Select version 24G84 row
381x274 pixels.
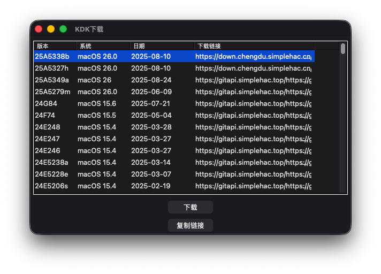pyautogui.click(x=174, y=103)
